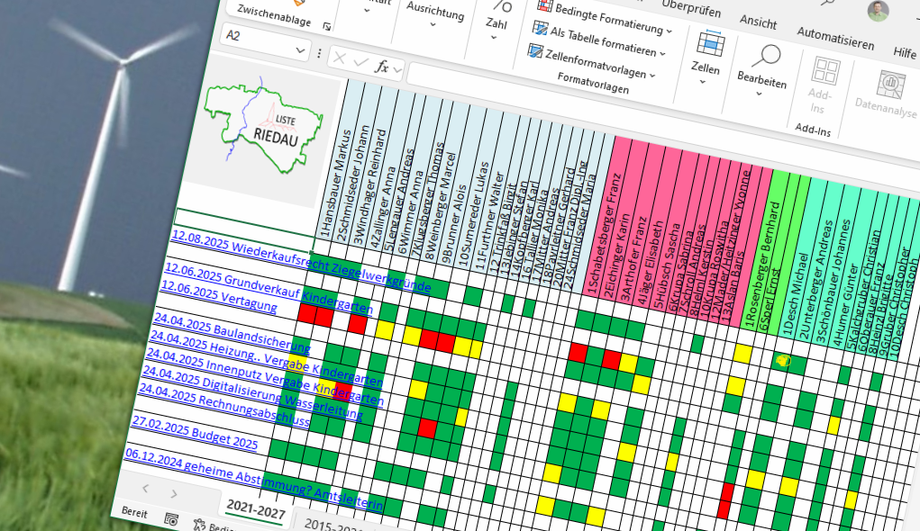Open the Automatisieren ribbon tab

(835, 38)
